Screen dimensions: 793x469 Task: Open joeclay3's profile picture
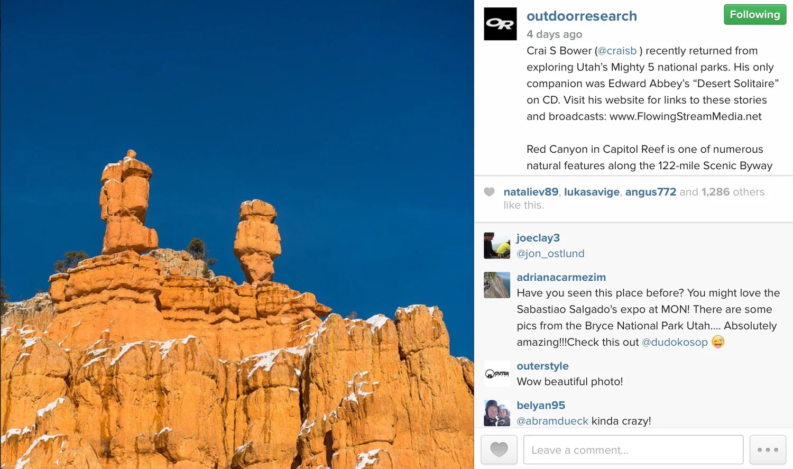[497, 245]
